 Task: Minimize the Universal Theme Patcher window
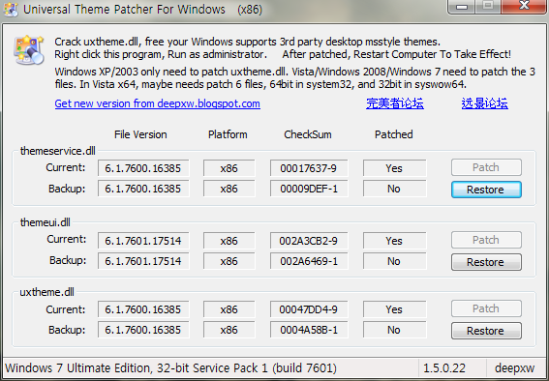point(462,7)
